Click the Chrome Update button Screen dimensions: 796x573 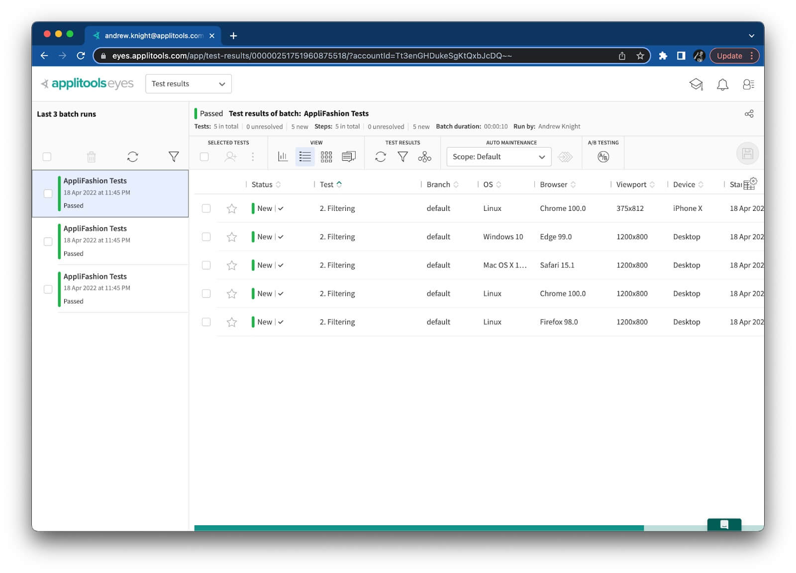(x=729, y=56)
